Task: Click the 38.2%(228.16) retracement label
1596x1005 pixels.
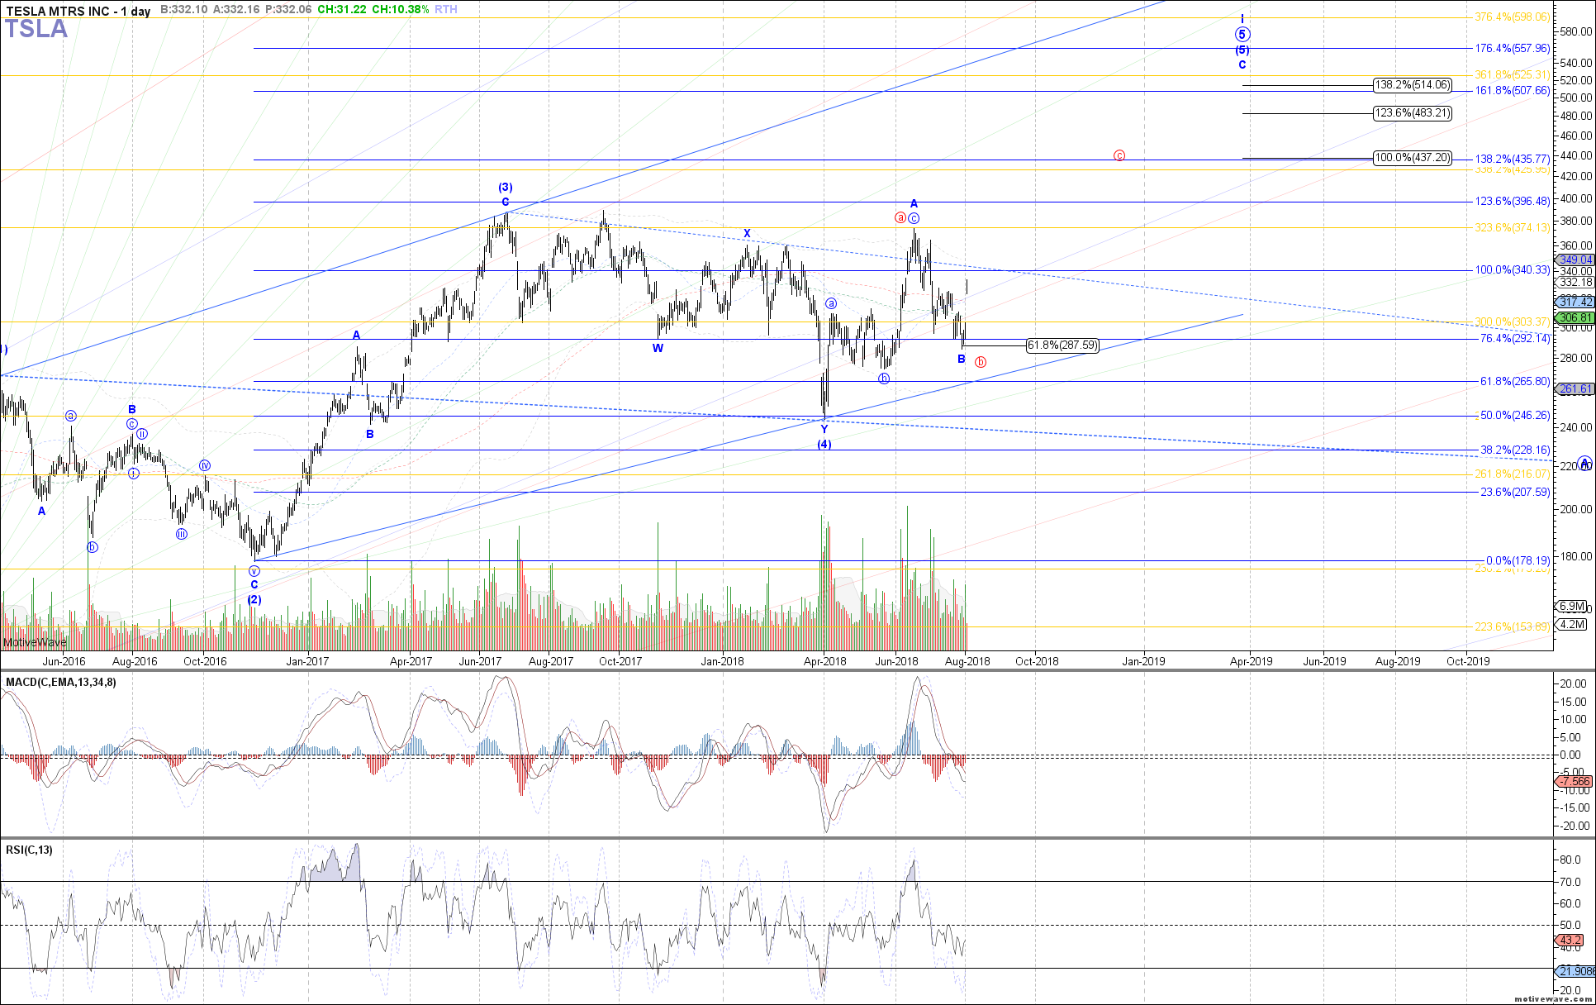Action: tap(1515, 450)
